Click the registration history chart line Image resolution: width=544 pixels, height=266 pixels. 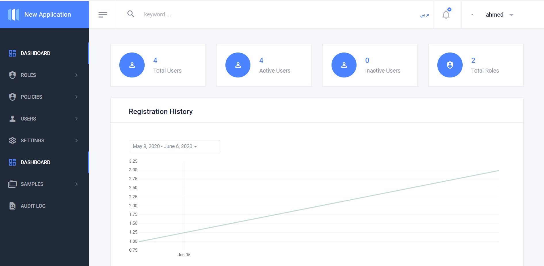coord(319,206)
